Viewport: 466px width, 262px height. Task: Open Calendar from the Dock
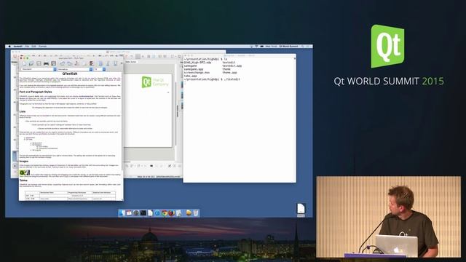[x=129, y=213]
